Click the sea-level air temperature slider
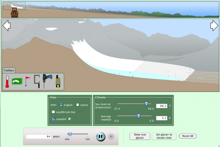 tap(146, 104)
